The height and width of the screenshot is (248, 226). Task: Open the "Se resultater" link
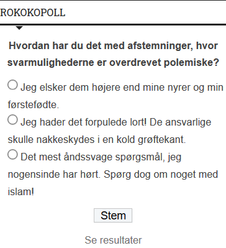click(x=113, y=240)
